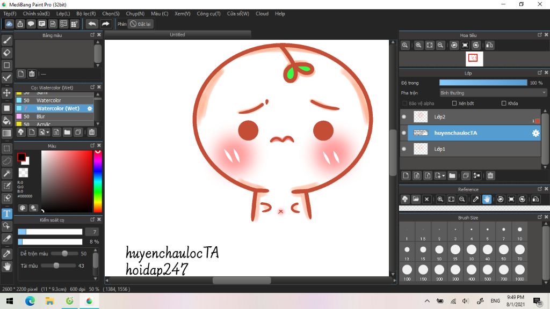Select the Hand pan tool
Image resolution: width=550 pixels, height=309 pixels.
point(6,267)
